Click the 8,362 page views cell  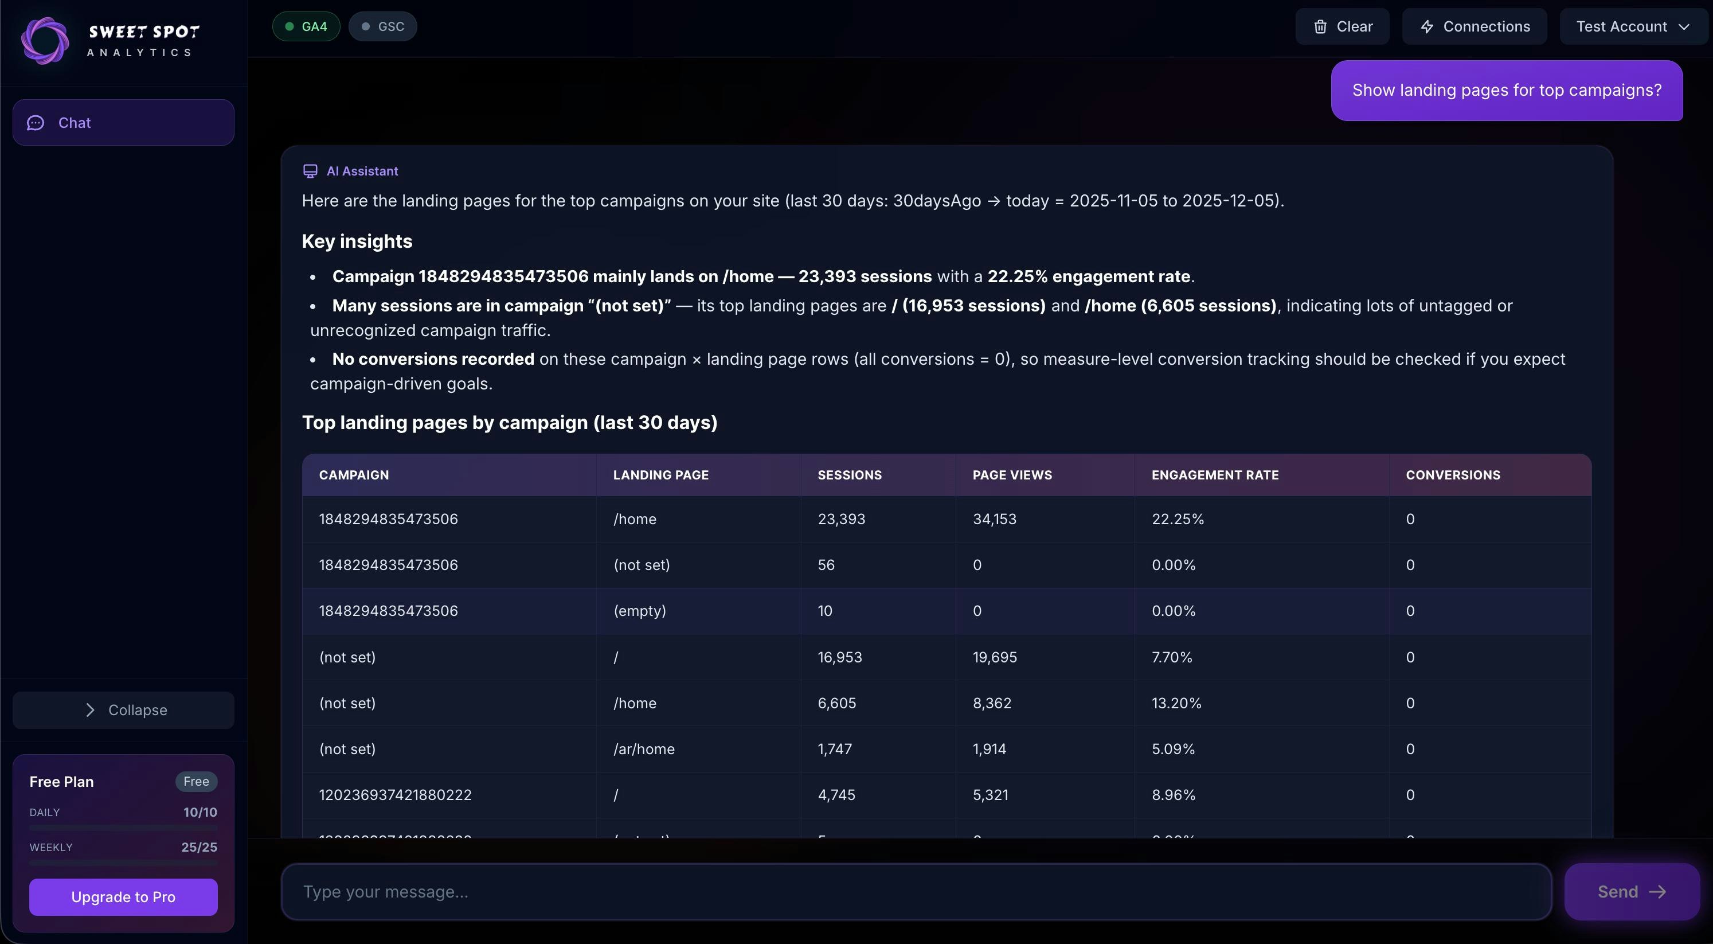(1045, 703)
